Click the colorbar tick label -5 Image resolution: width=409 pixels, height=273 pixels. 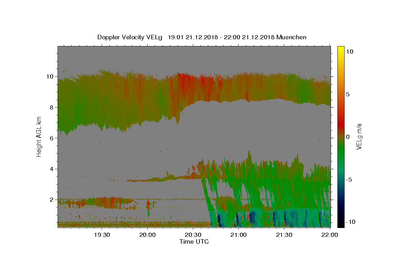[349, 179]
